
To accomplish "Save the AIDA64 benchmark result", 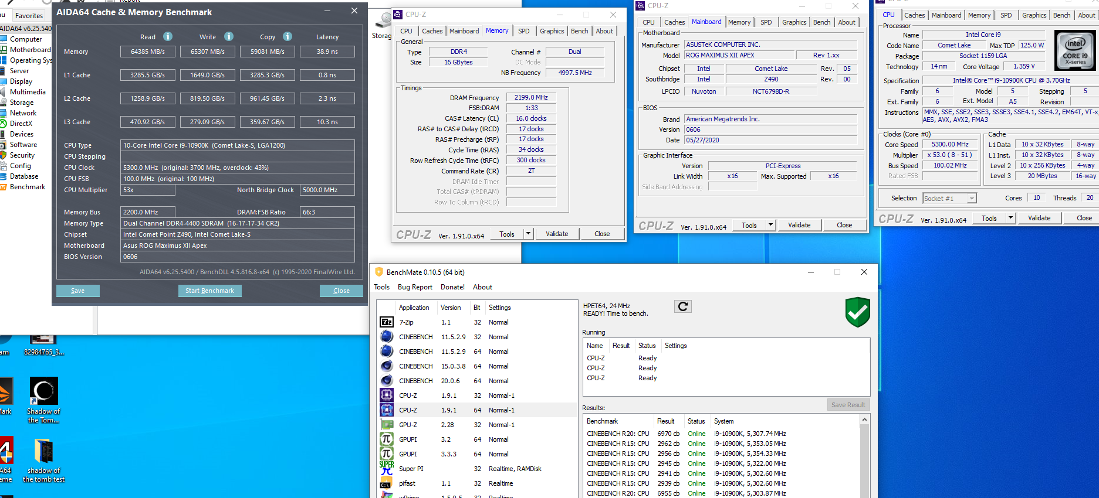I will 77,291.
